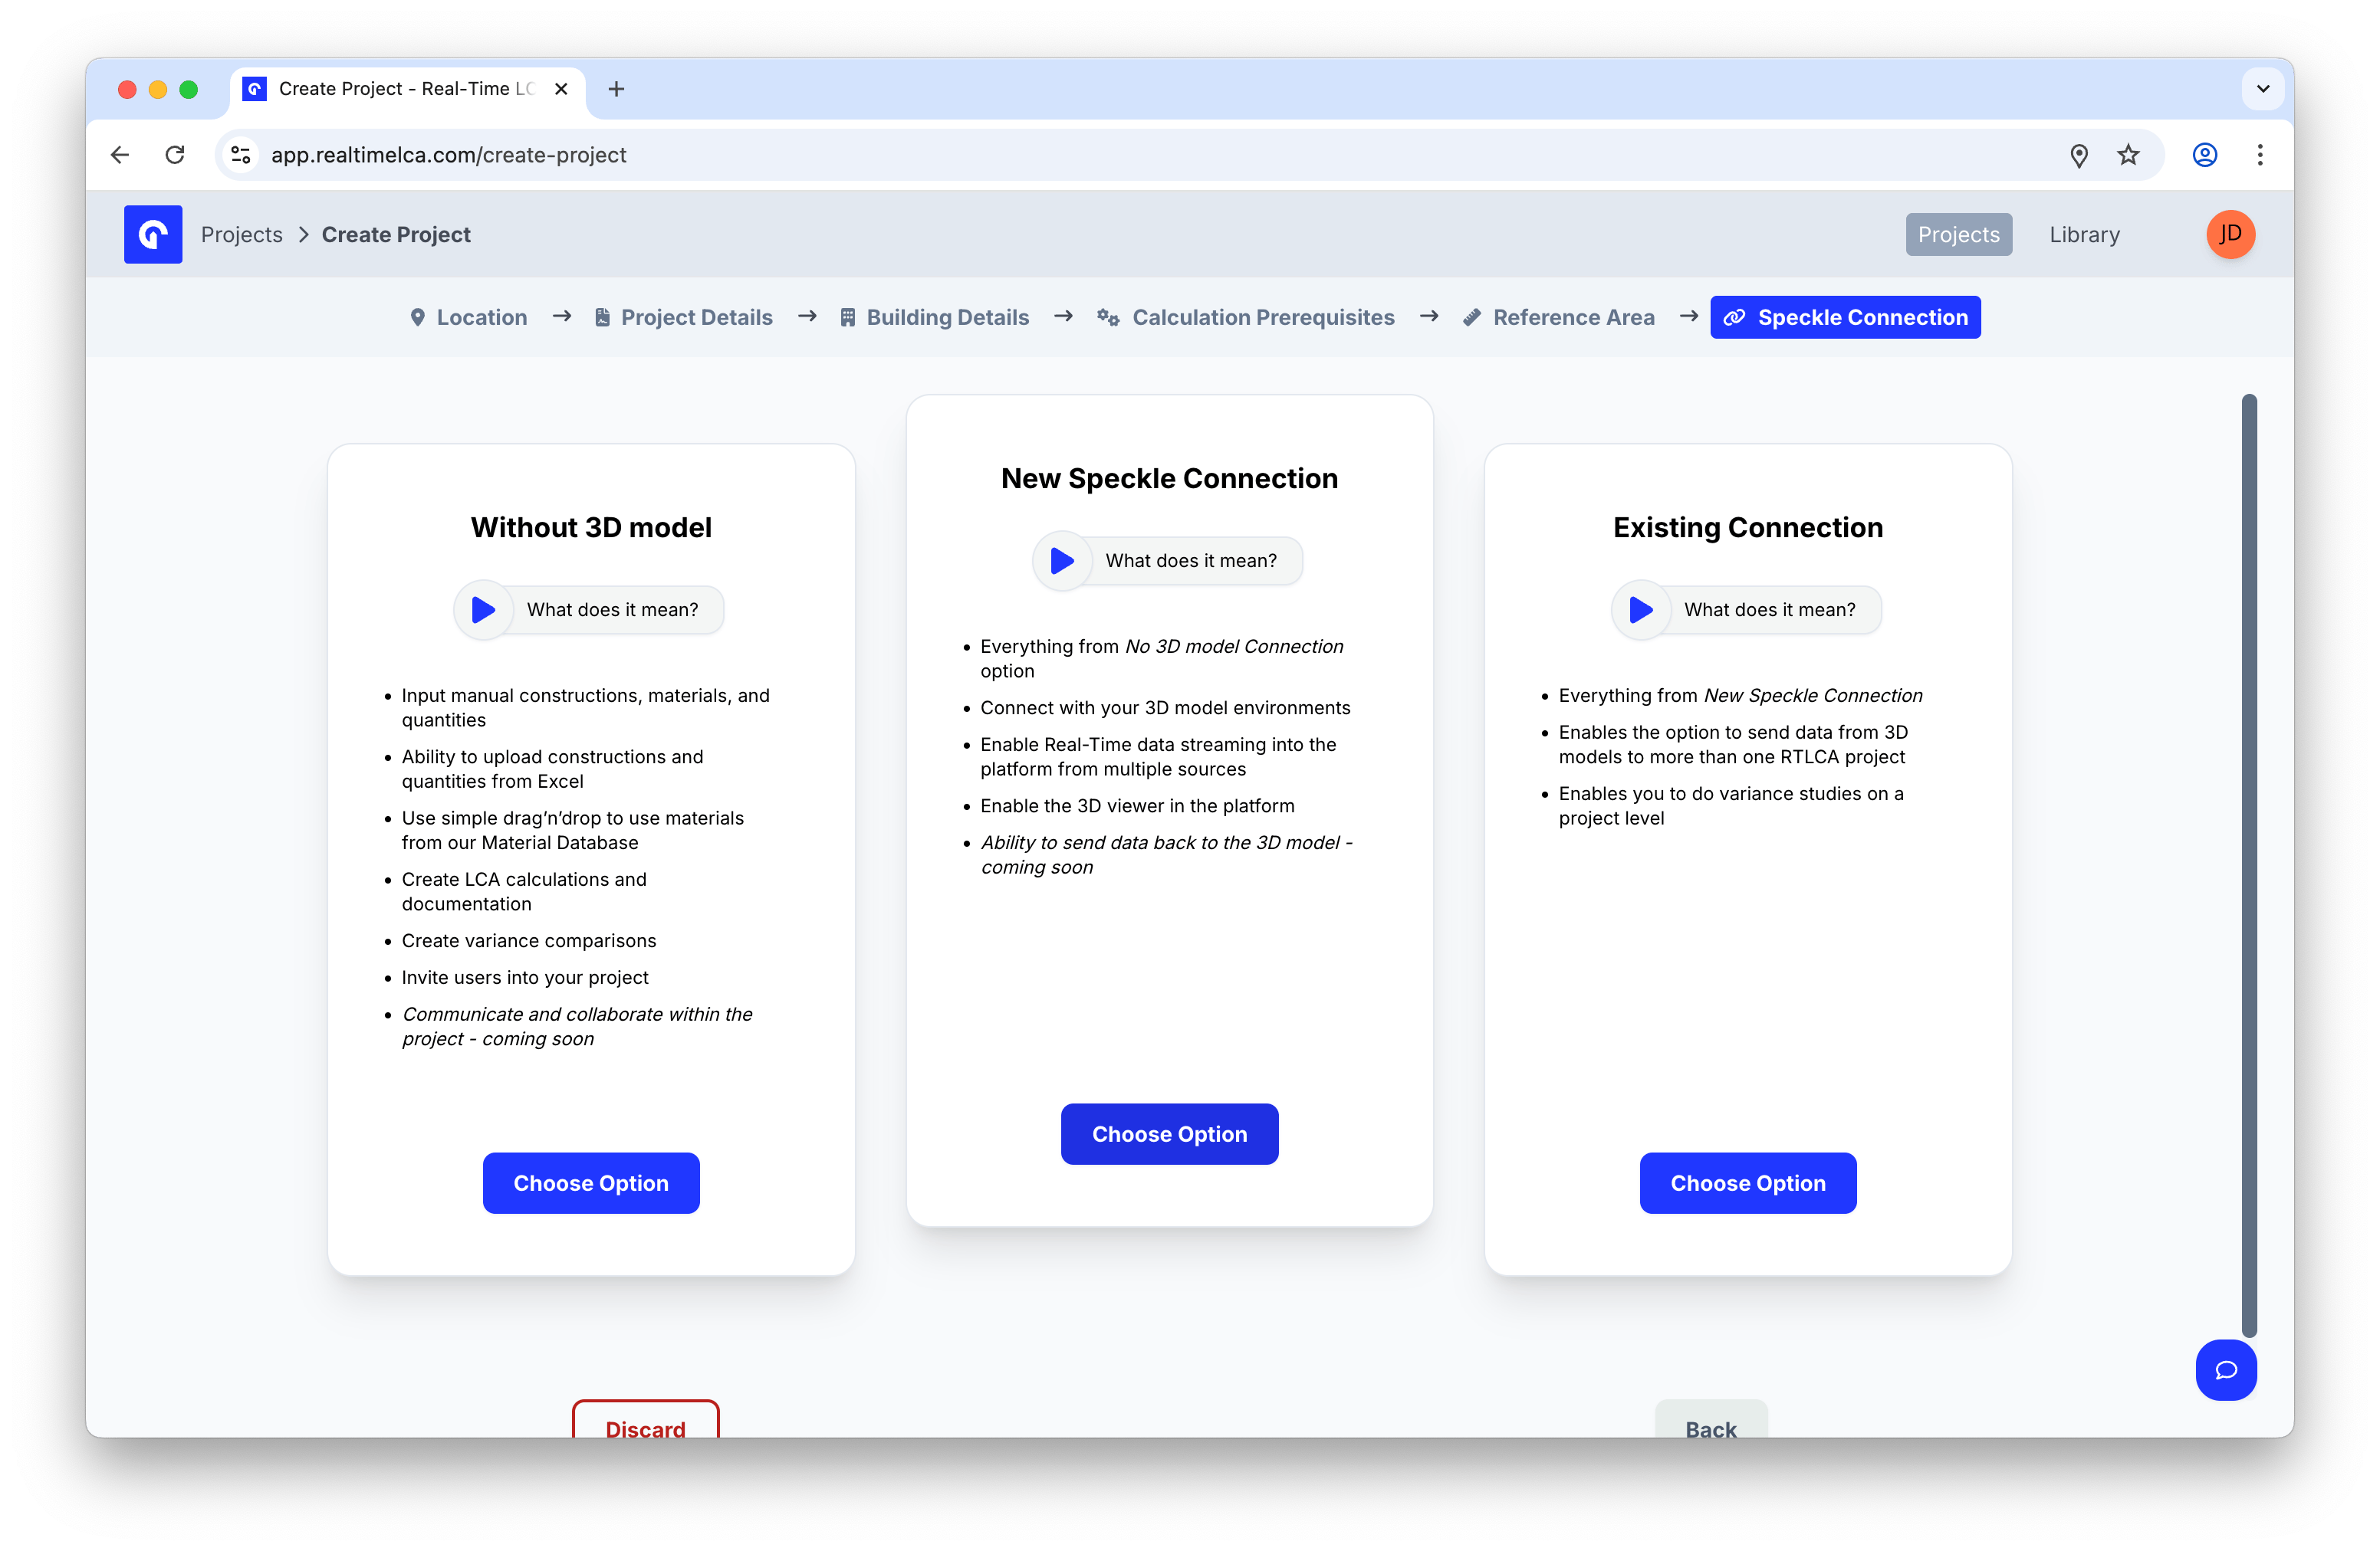Open the chat support bubble
The image size is (2380, 1551).
point(2225,1369)
